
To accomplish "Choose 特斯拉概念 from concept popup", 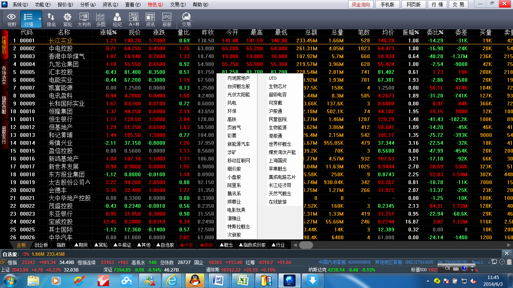I will coord(238,226).
